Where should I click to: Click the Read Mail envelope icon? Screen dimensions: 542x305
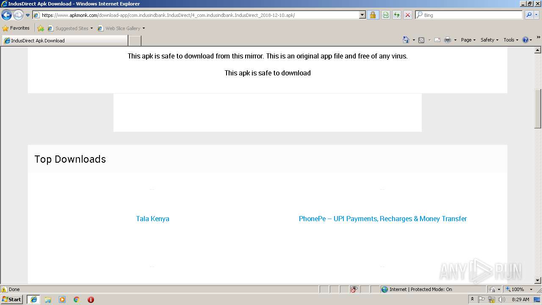(437, 40)
